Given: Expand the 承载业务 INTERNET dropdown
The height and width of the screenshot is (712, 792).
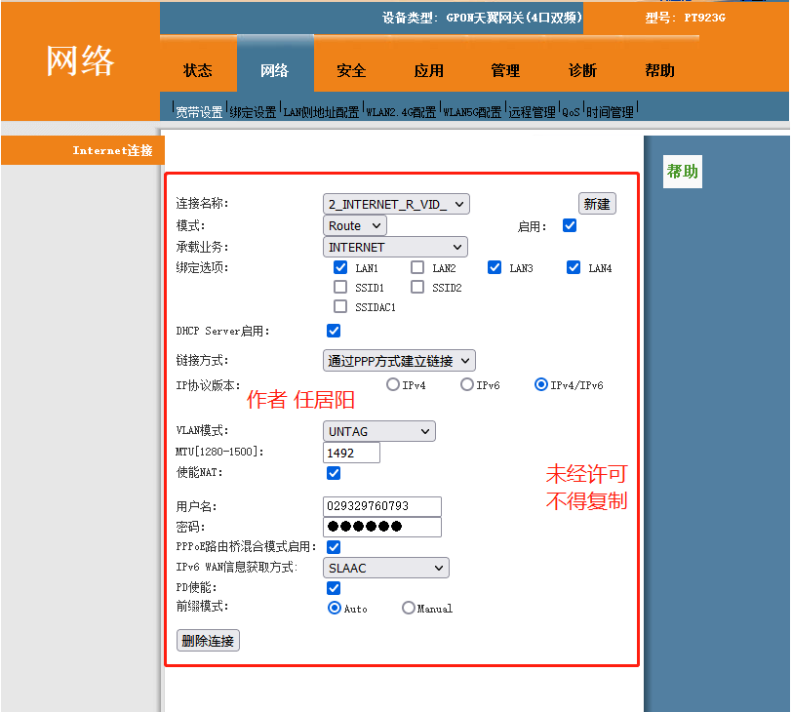Looking at the screenshot, I should [395, 248].
